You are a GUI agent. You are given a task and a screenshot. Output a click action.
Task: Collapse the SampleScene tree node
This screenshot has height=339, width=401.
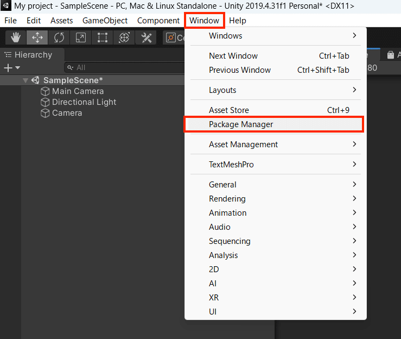(26, 80)
